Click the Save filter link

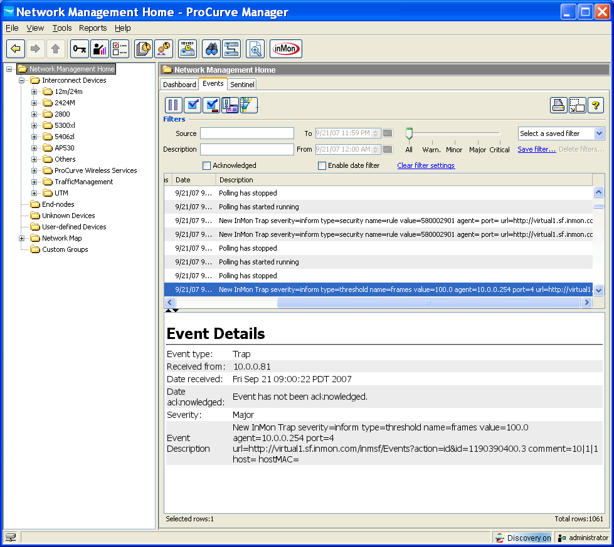[536, 150]
